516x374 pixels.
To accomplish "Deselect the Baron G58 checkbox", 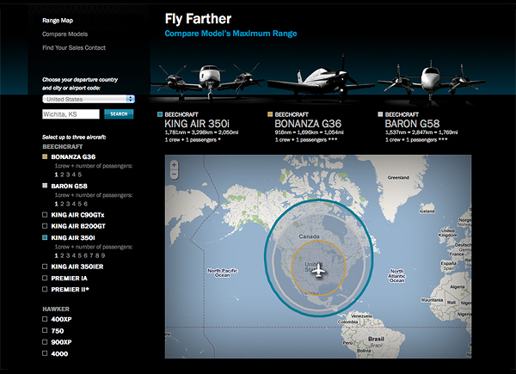I will (x=46, y=185).
